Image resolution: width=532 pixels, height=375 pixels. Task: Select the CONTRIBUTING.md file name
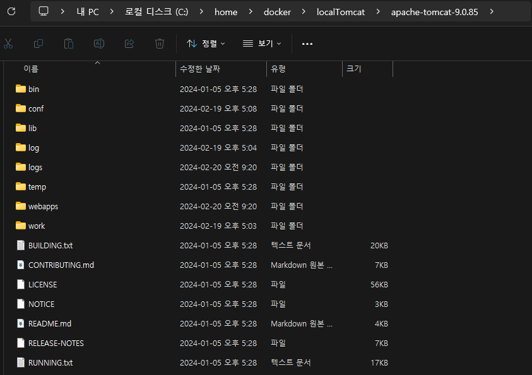[61, 265]
